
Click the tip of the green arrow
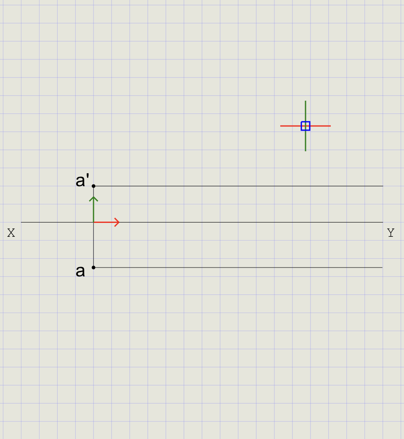[x=93, y=196]
